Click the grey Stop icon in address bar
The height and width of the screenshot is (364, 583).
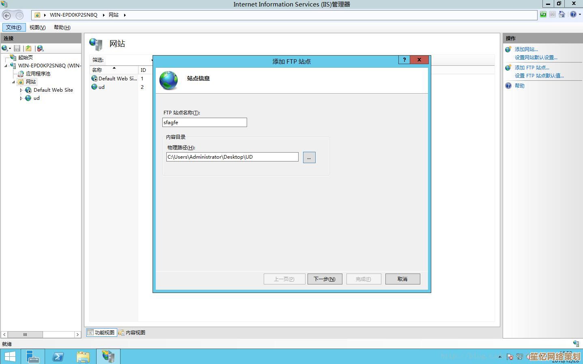coord(553,15)
